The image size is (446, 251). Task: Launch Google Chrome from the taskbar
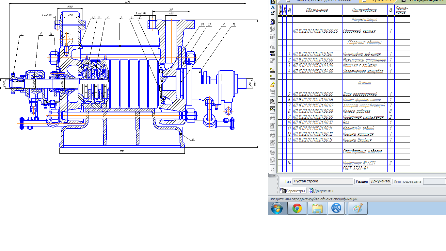pyautogui.click(x=297, y=208)
